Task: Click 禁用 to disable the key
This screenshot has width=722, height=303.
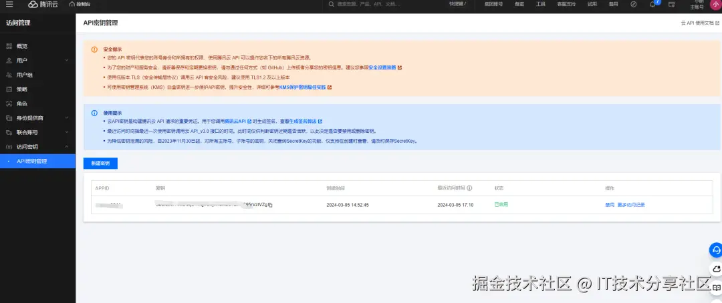Action: [x=610, y=205]
